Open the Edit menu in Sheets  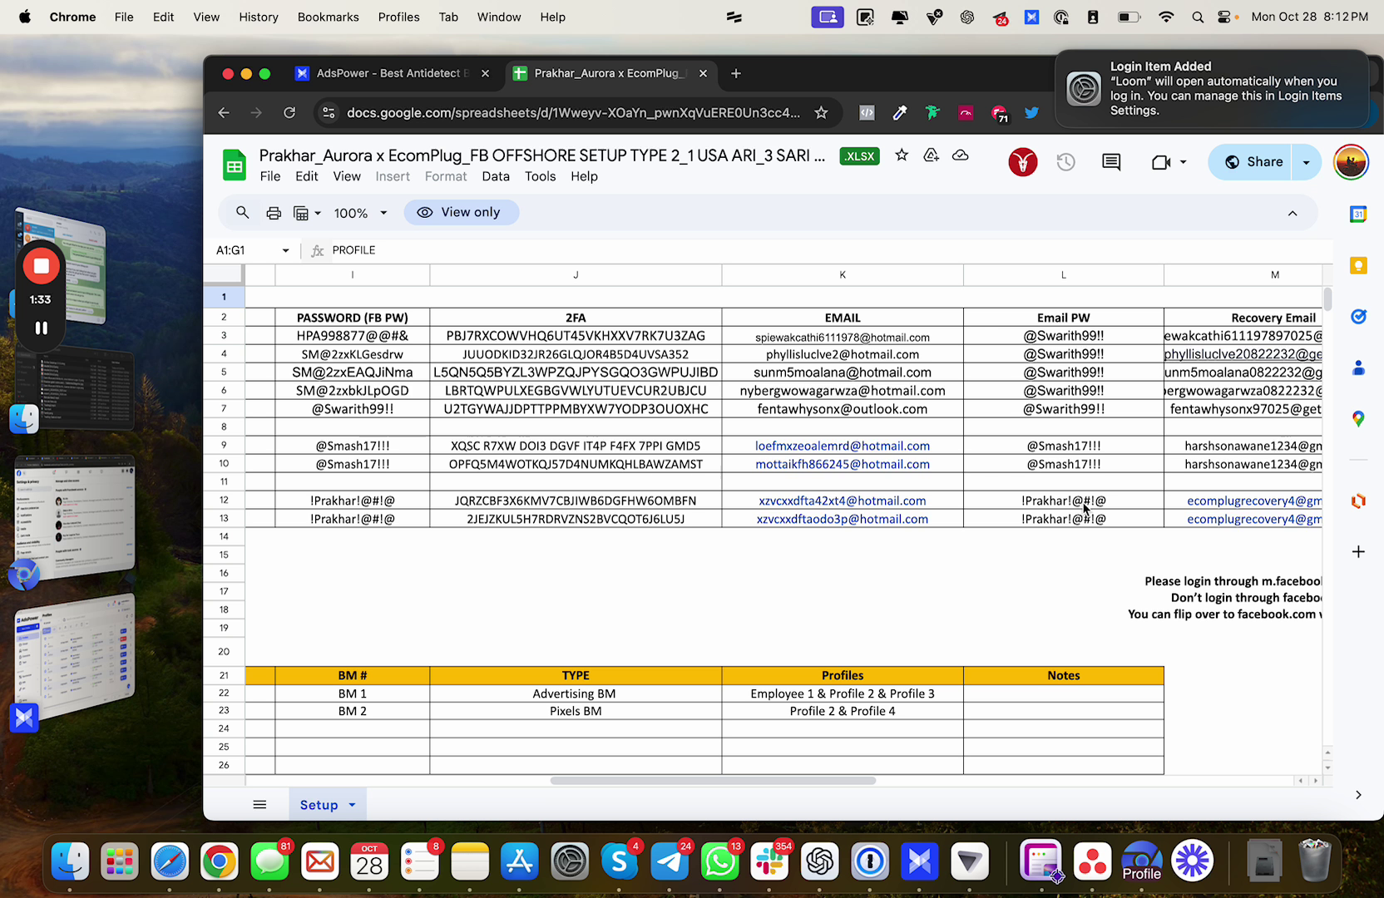click(307, 176)
